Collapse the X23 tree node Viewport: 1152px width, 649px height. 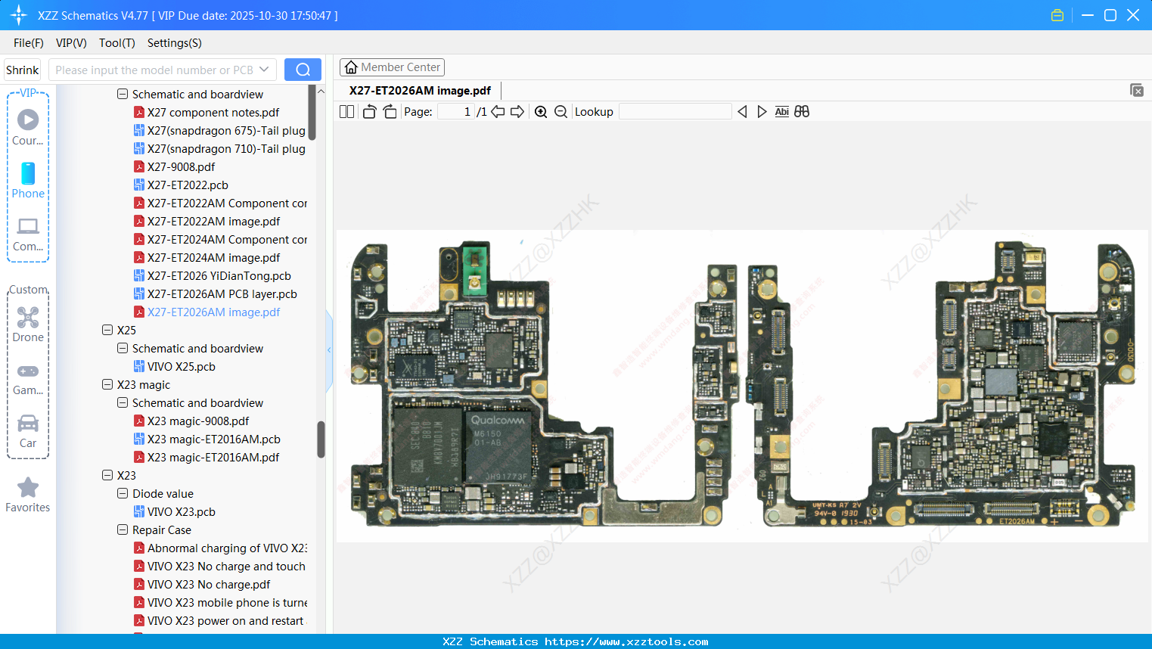coord(107,476)
